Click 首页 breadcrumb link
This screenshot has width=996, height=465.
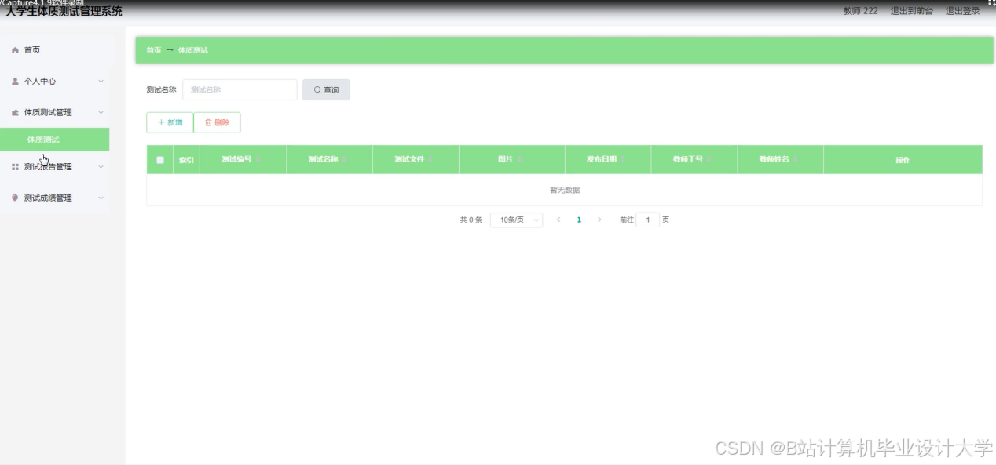[x=154, y=50]
